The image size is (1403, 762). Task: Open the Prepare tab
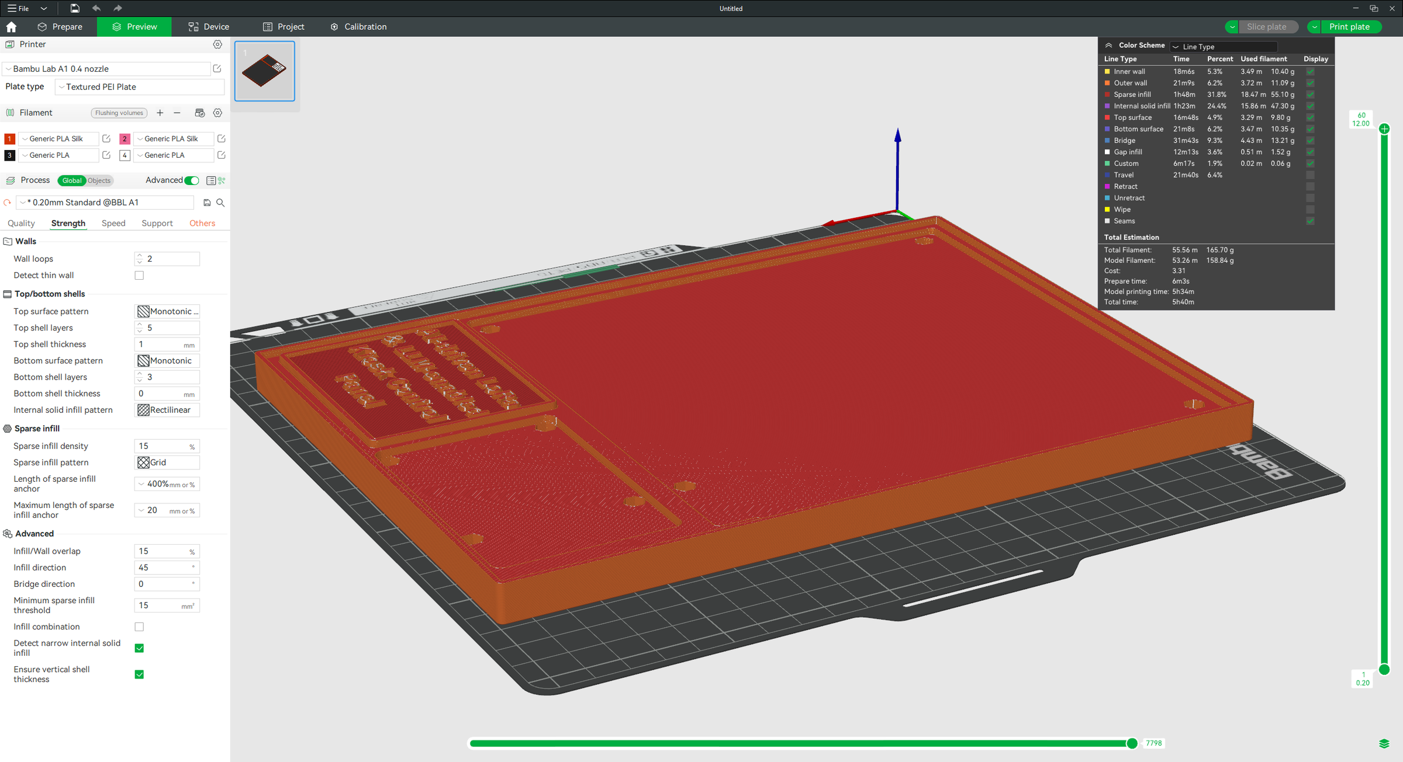pyautogui.click(x=60, y=27)
